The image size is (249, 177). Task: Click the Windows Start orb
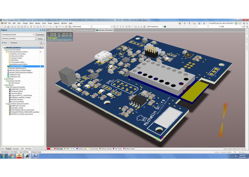pyautogui.click(x=3, y=156)
